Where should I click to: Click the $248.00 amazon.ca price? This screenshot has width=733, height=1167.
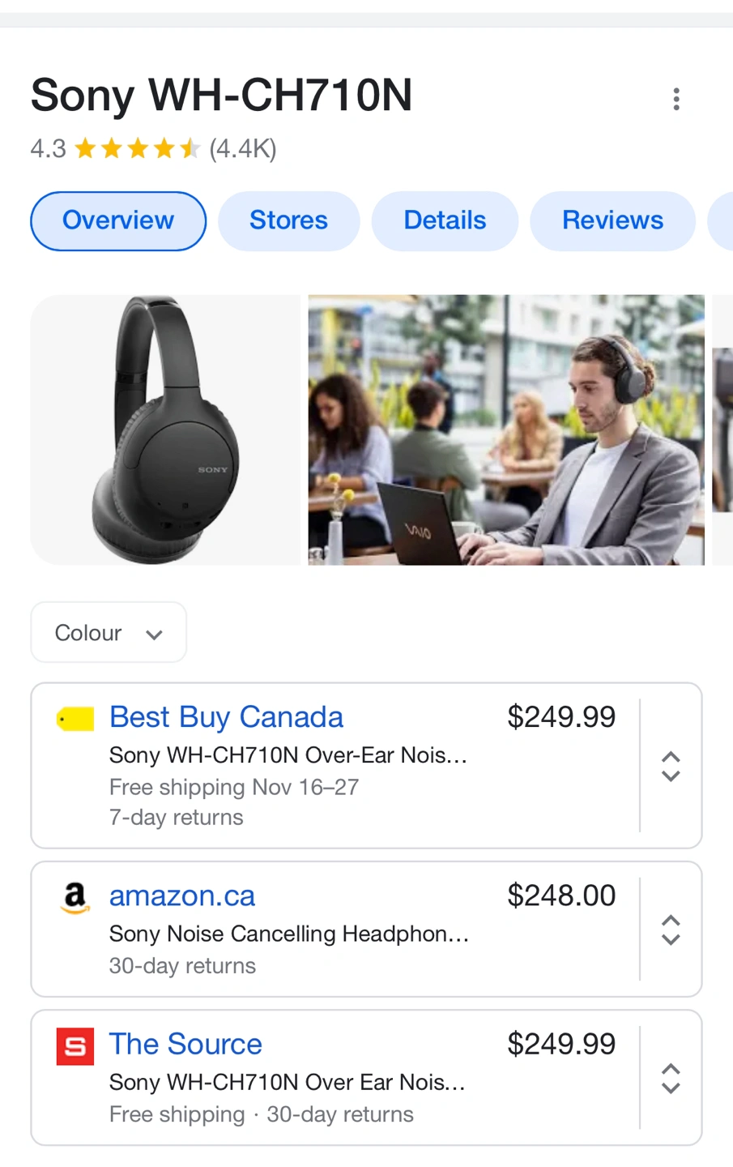point(561,896)
